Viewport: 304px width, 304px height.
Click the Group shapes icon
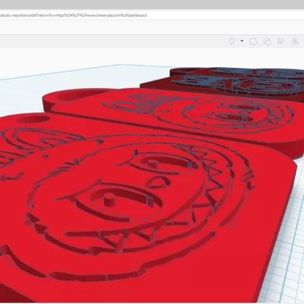point(253,42)
